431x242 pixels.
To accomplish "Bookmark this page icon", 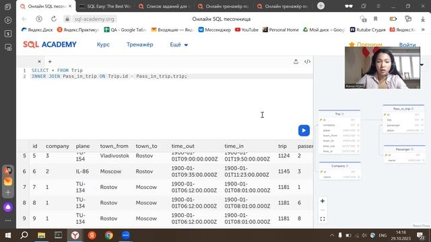I will click(x=376, y=19).
